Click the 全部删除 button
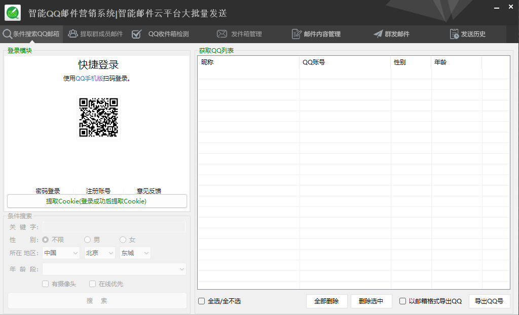The height and width of the screenshot is (315, 519). tap(326, 301)
